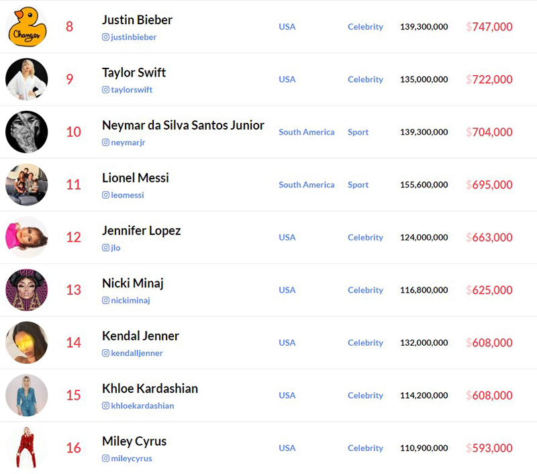Click Instagram icon next to leomessi
Image resolution: width=537 pixels, height=474 pixels.
(105, 195)
